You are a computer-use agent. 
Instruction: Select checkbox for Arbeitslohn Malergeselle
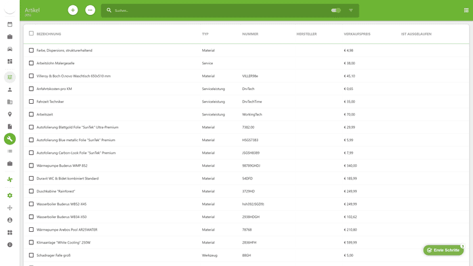31,63
